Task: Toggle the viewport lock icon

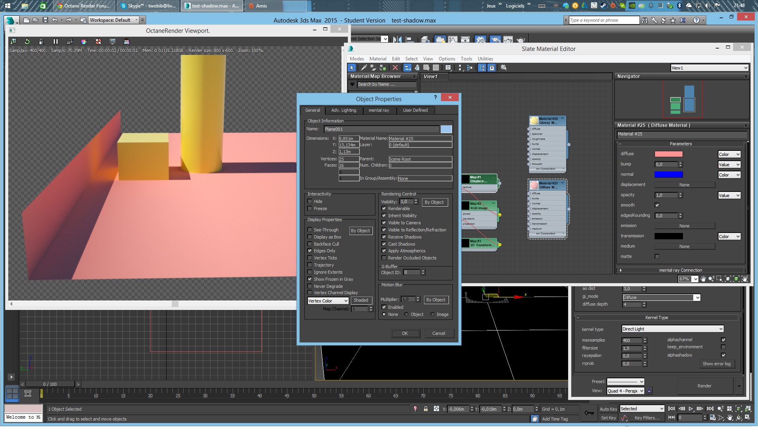Action: tap(41, 41)
